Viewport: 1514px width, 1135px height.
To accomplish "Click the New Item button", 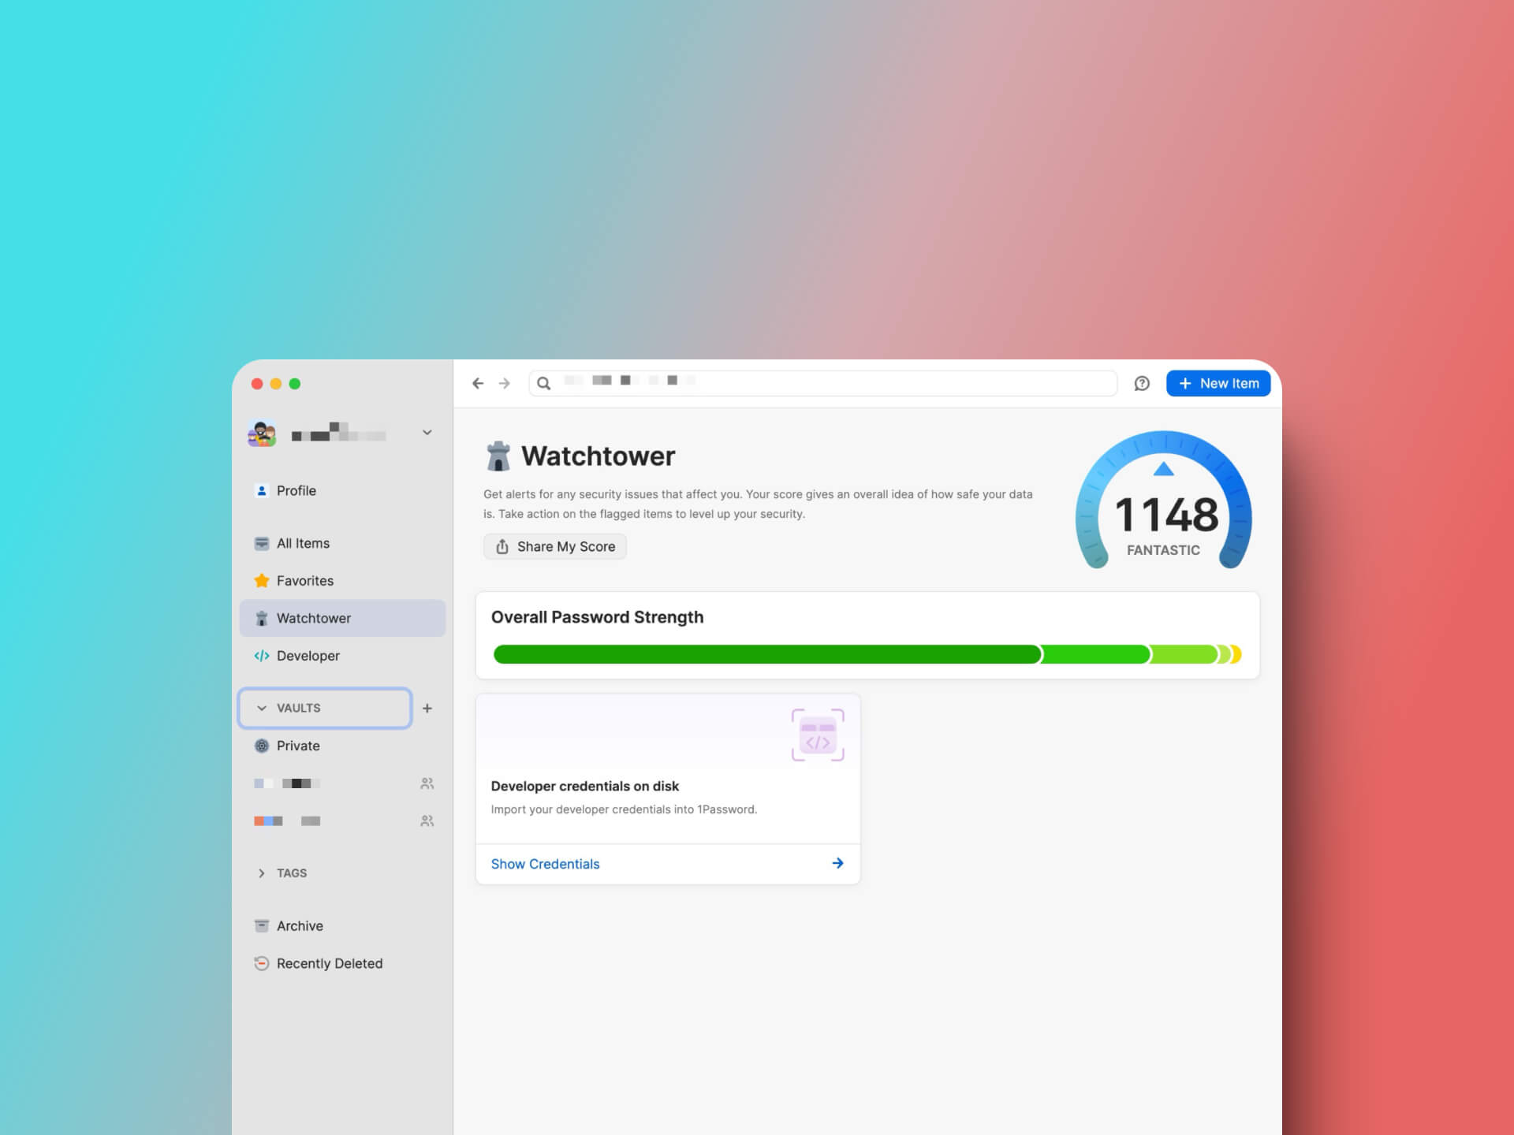I will coord(1218,383).
